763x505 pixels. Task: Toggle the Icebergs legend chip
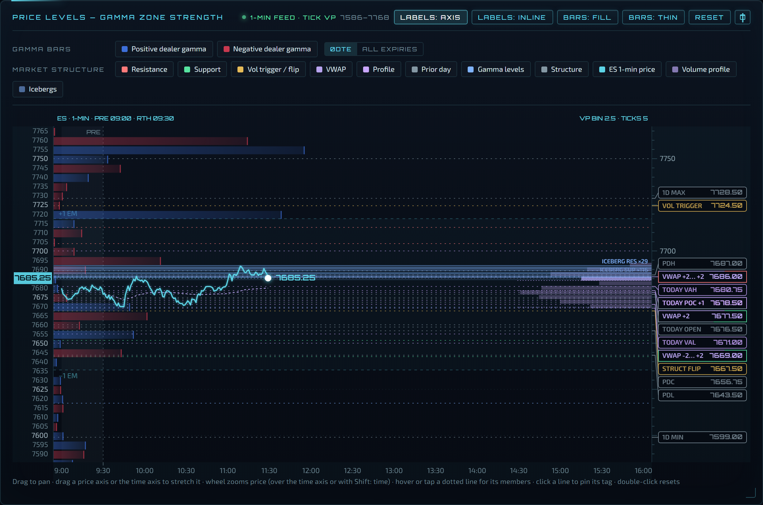pyautogui.click(x=38, y=89)
